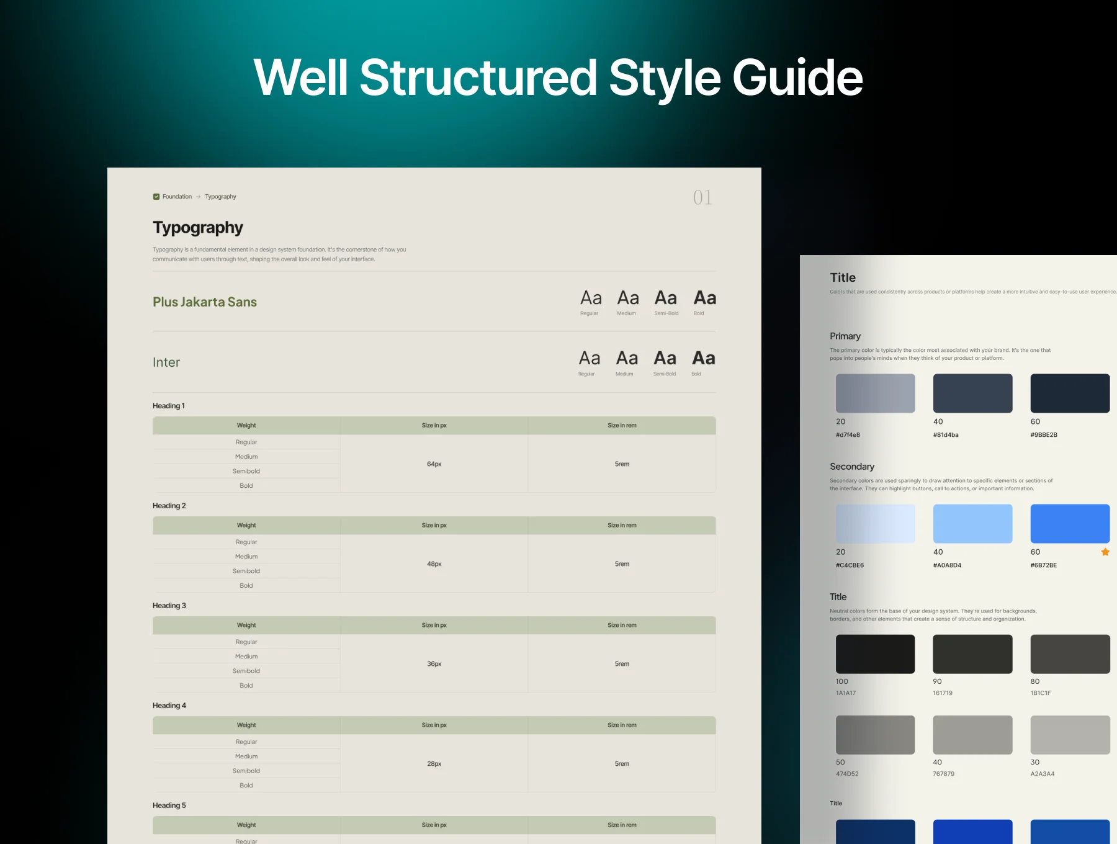Click the Heading 1 section label
This screenshot has width=1117, height=844.
[x=169, y=406]
